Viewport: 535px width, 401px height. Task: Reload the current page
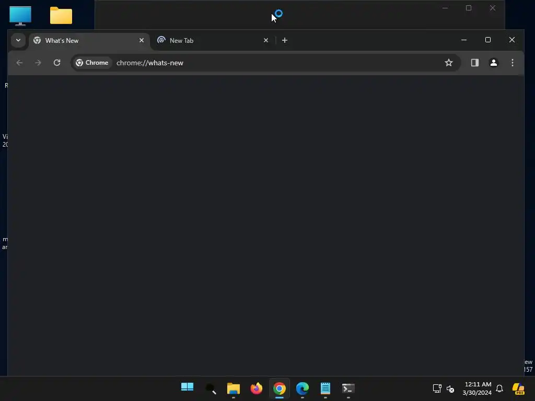[x=57, y=63]
